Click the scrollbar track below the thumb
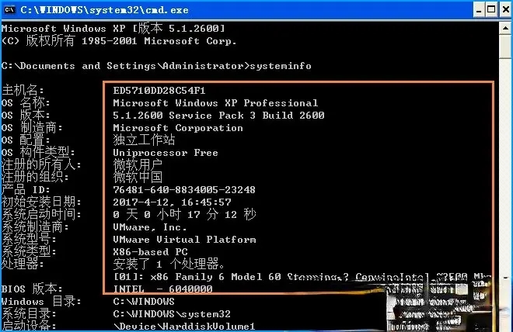 click(x=506, y=163)
